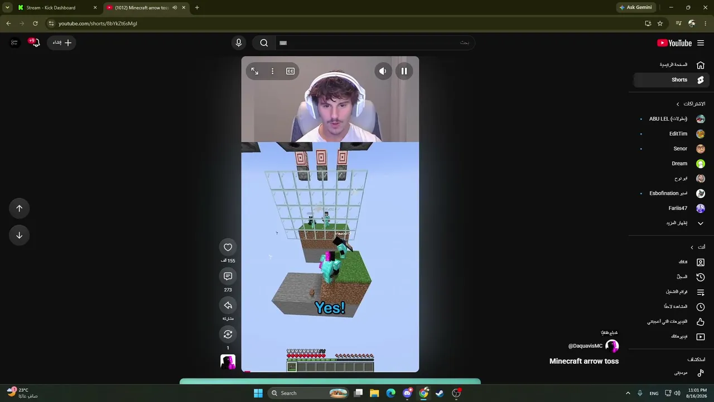Pause the playing short
Viewport: 714px width, 402px height.
(404, 71)
